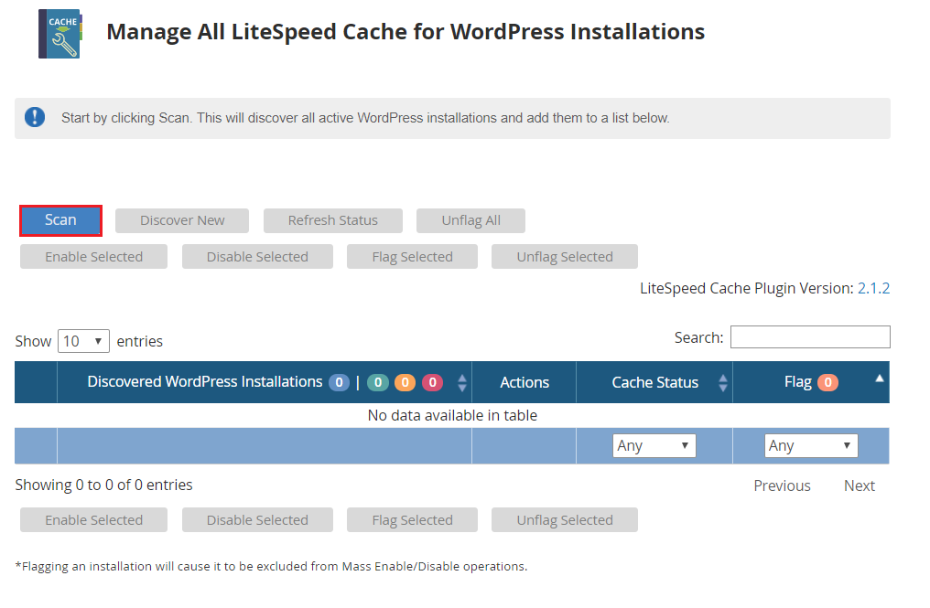Click the flagging footnote text

pyautogui.click(x=271, y=567)
